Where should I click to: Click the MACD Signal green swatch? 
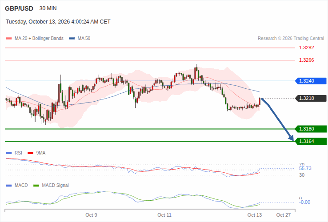36,186
